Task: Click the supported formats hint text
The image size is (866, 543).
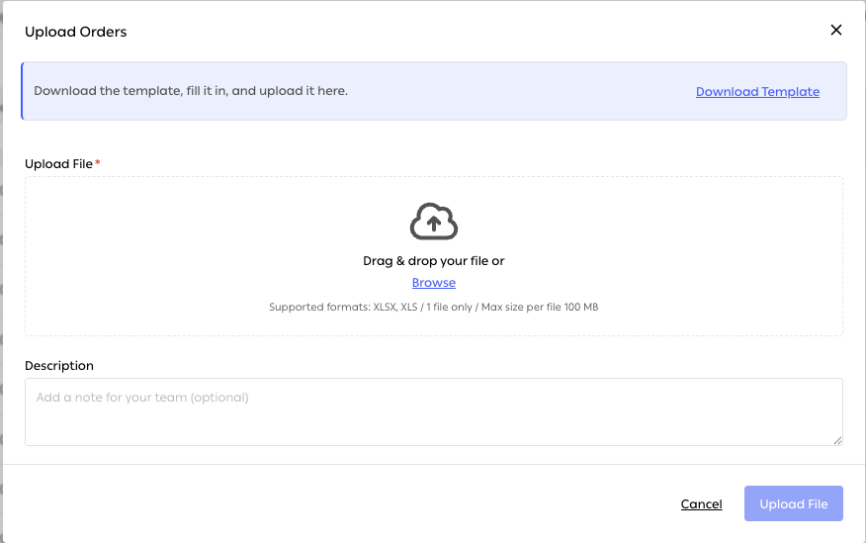Action: click(434, 308)
